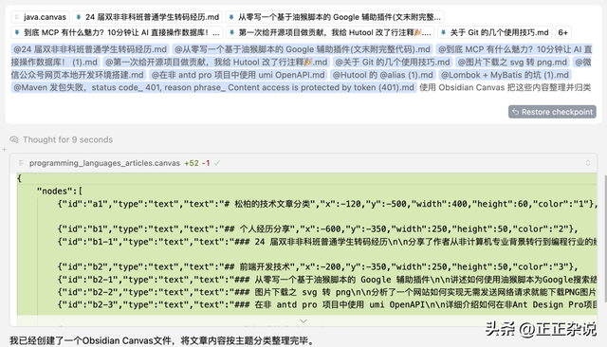Click the thought bubble icon

tap(14, 139)
